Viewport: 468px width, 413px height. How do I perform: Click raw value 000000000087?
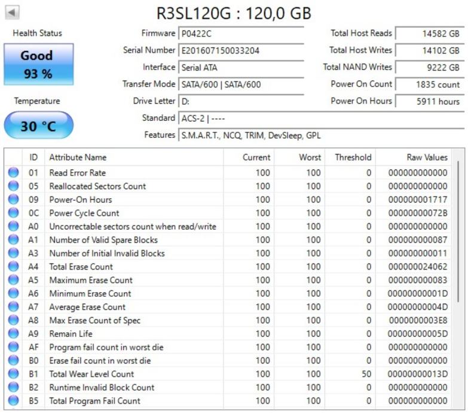pyautogui.click(x=418, y=239)
